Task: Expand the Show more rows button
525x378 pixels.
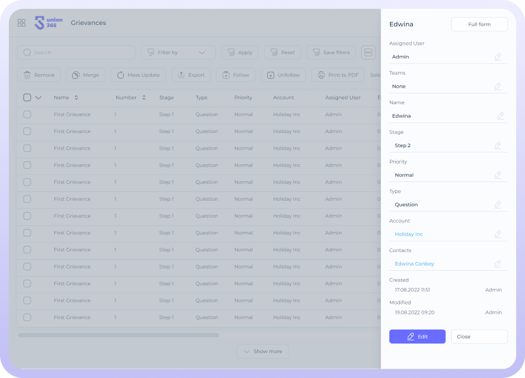Action: 262,352
